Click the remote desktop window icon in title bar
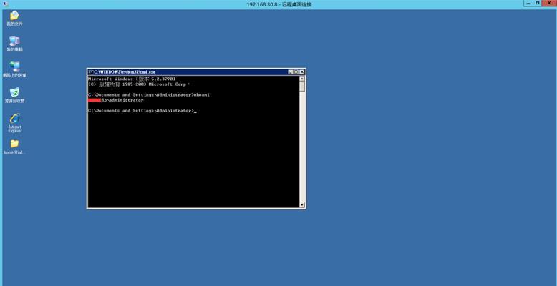The height and width of the screenshot is (286, 557). (5, 4)
